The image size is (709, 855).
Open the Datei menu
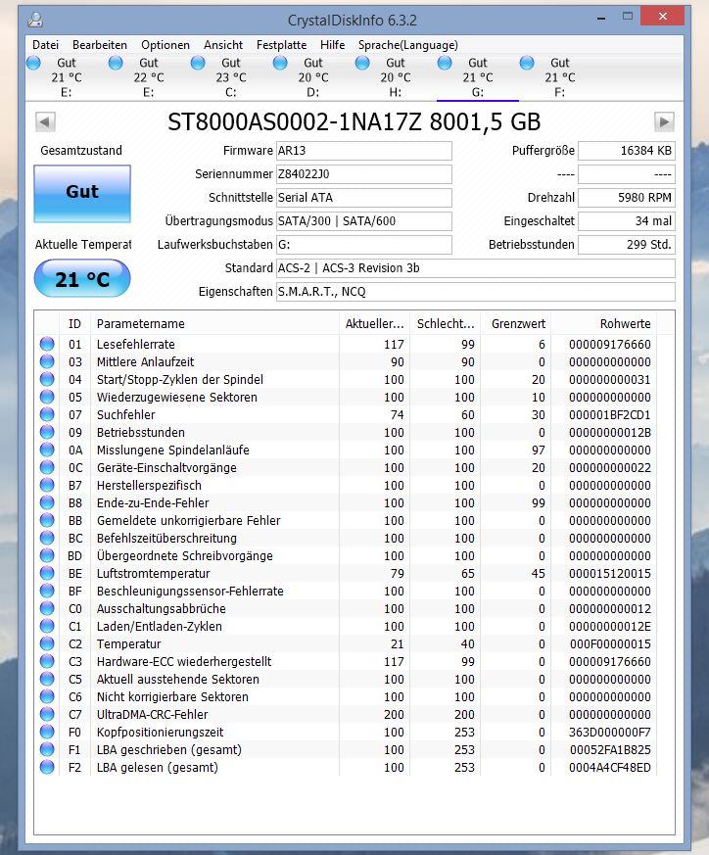pos(45,45)
